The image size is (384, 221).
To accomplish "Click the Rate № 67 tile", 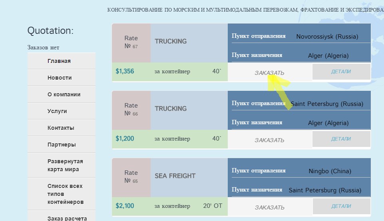I will [131, 42].
